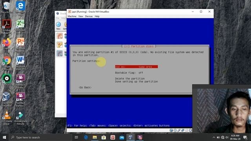Screen dimensions: 251x141
Task: Open the Microsoft Edge desktop shortcut
Action: coord(20,9)
